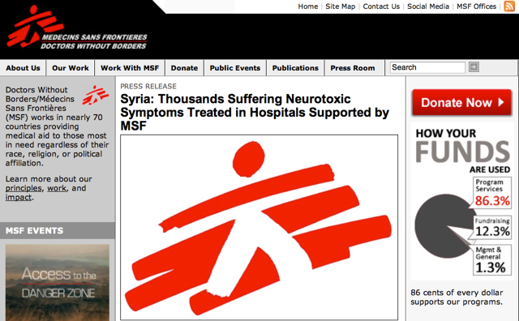The image size is (519, 321).
Task: Click small MSF running figure icon in sidebar
Action: click(x=96, y=96)
